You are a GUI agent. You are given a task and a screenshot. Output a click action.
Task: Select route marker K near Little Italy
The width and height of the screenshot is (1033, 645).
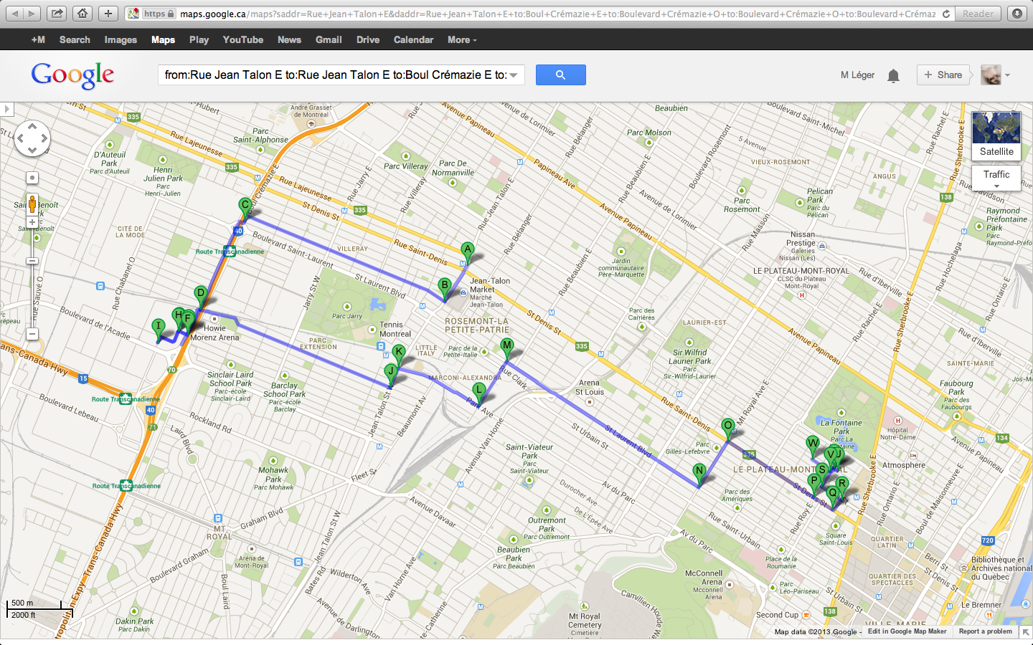[399, 354]
